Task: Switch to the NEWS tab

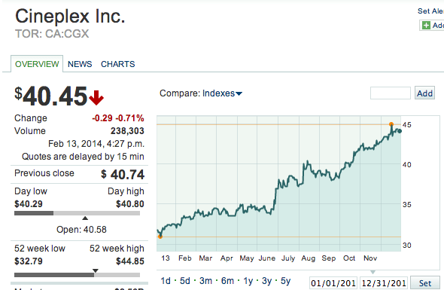Action: point(80,64)
